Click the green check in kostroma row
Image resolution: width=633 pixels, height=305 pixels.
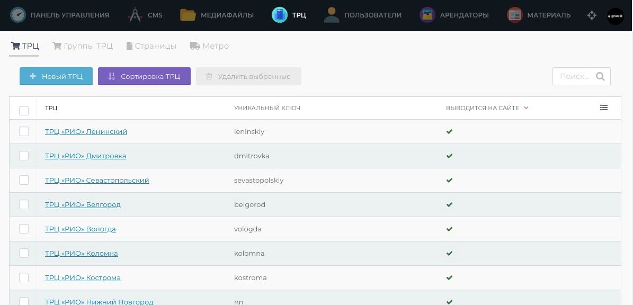point(449,277)
